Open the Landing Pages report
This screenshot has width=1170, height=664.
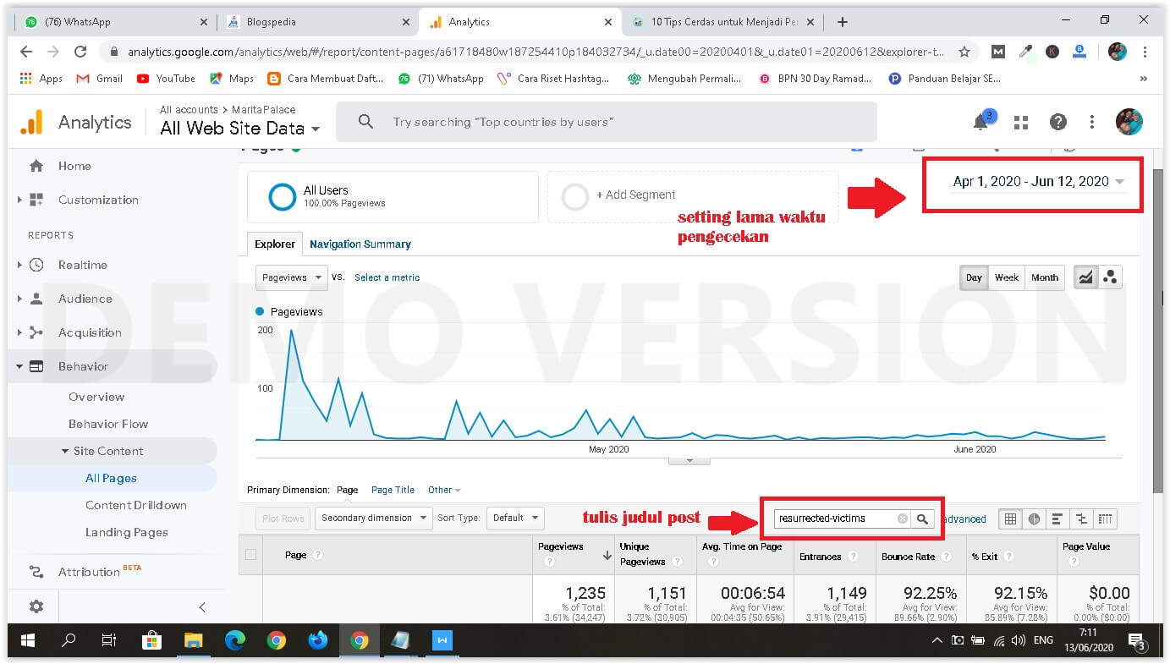pos(127,532)
